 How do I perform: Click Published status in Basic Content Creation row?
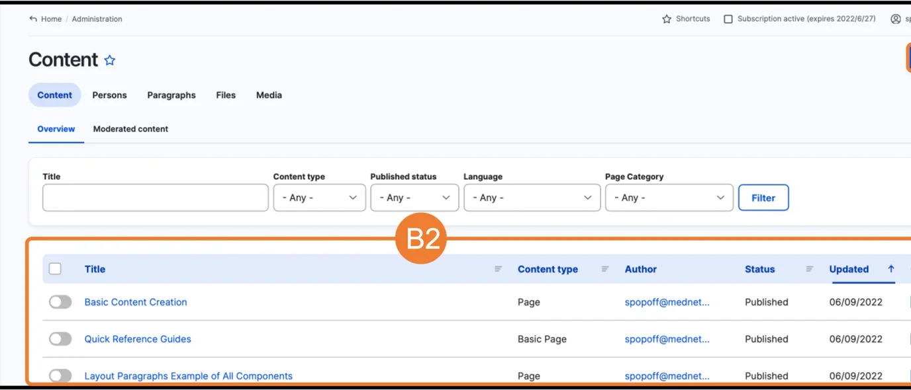[767, 302]
